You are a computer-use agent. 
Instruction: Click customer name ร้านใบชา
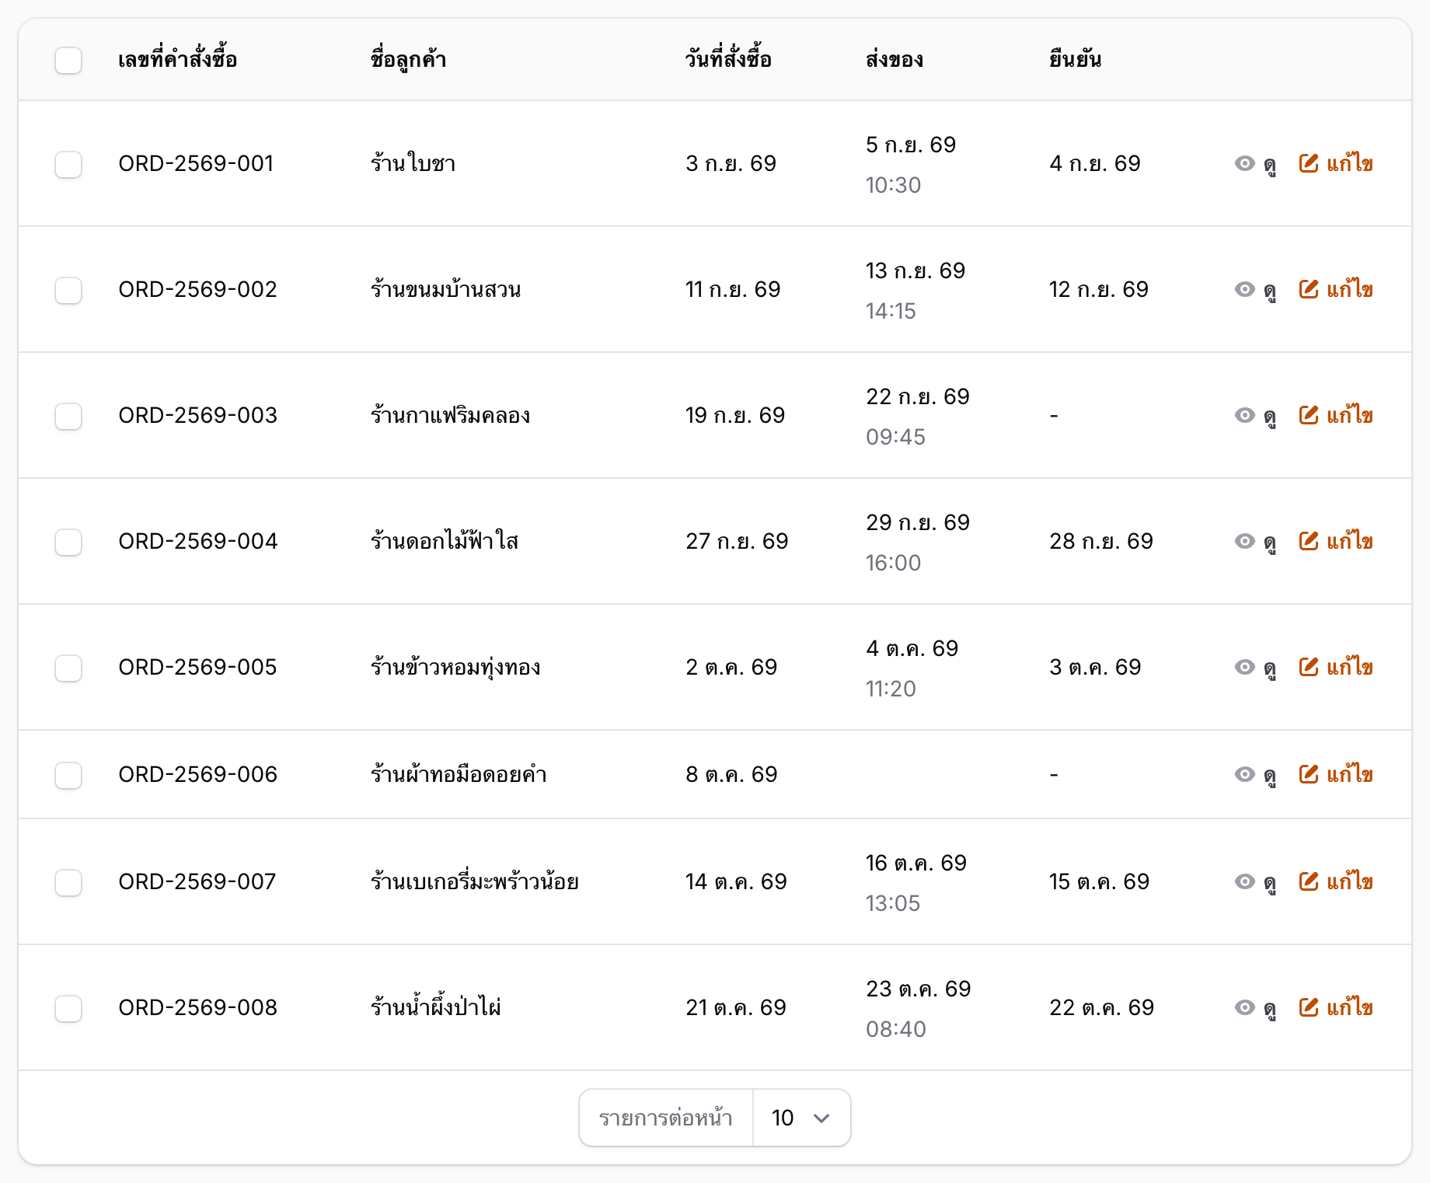tap(413, 163)
